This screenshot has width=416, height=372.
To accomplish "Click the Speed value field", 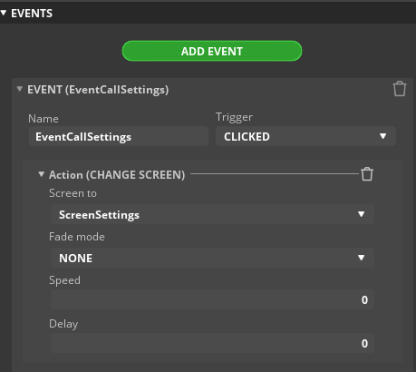I will pyautogui.click(x=212, y=299).
